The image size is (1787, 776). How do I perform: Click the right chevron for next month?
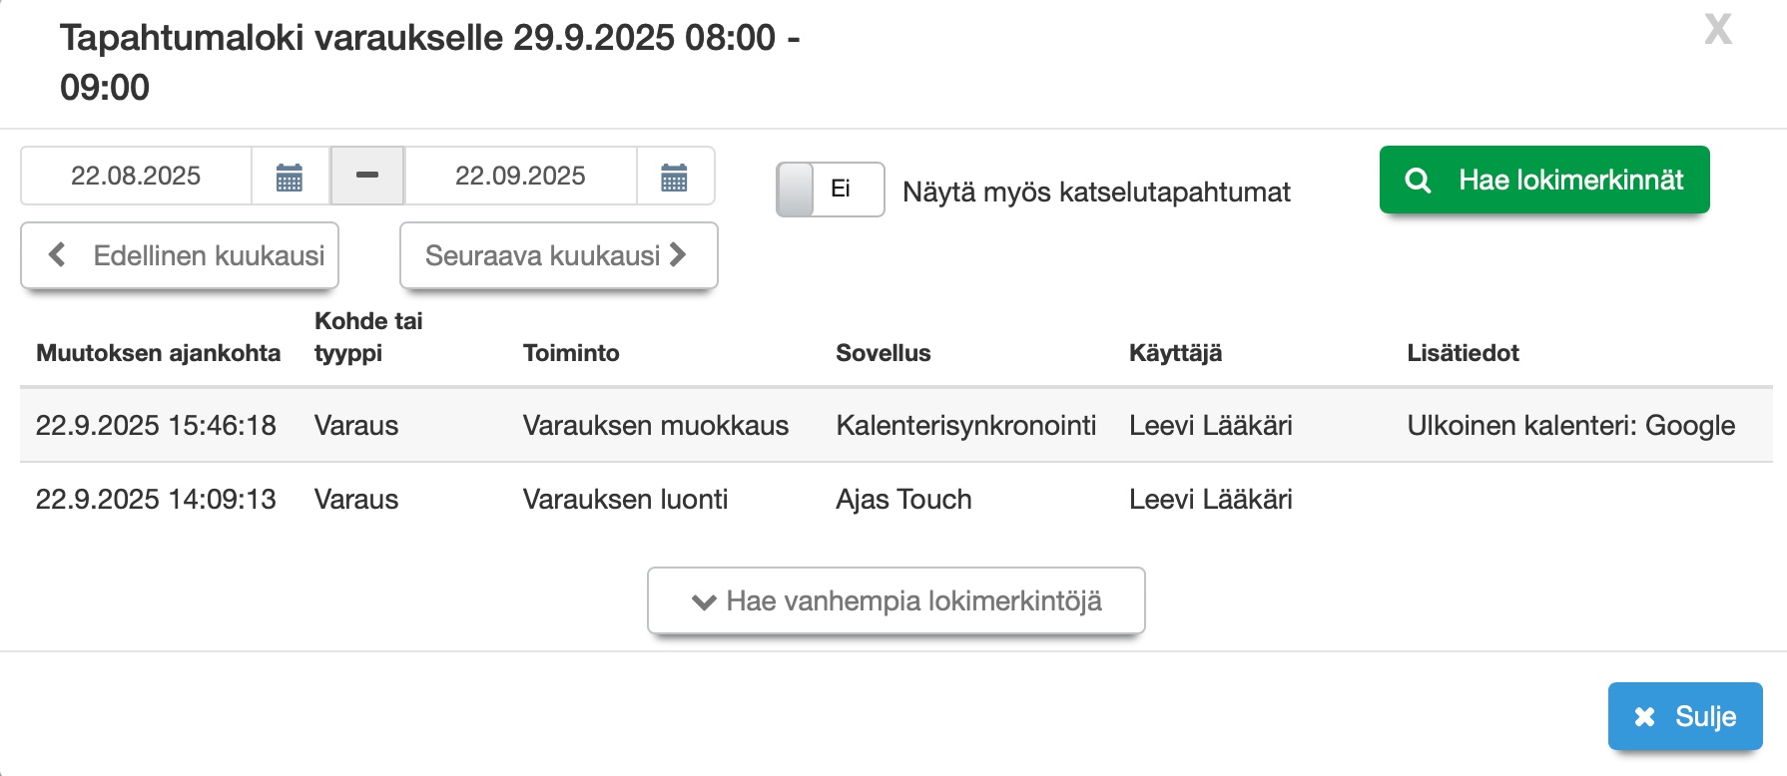679,255
